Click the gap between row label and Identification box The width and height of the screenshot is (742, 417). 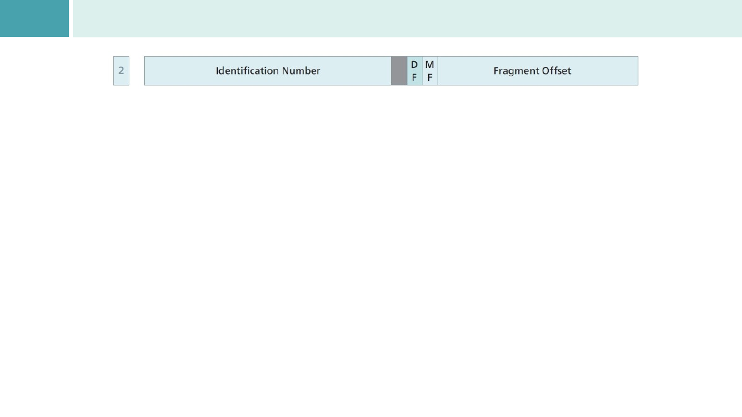(137, 71)
